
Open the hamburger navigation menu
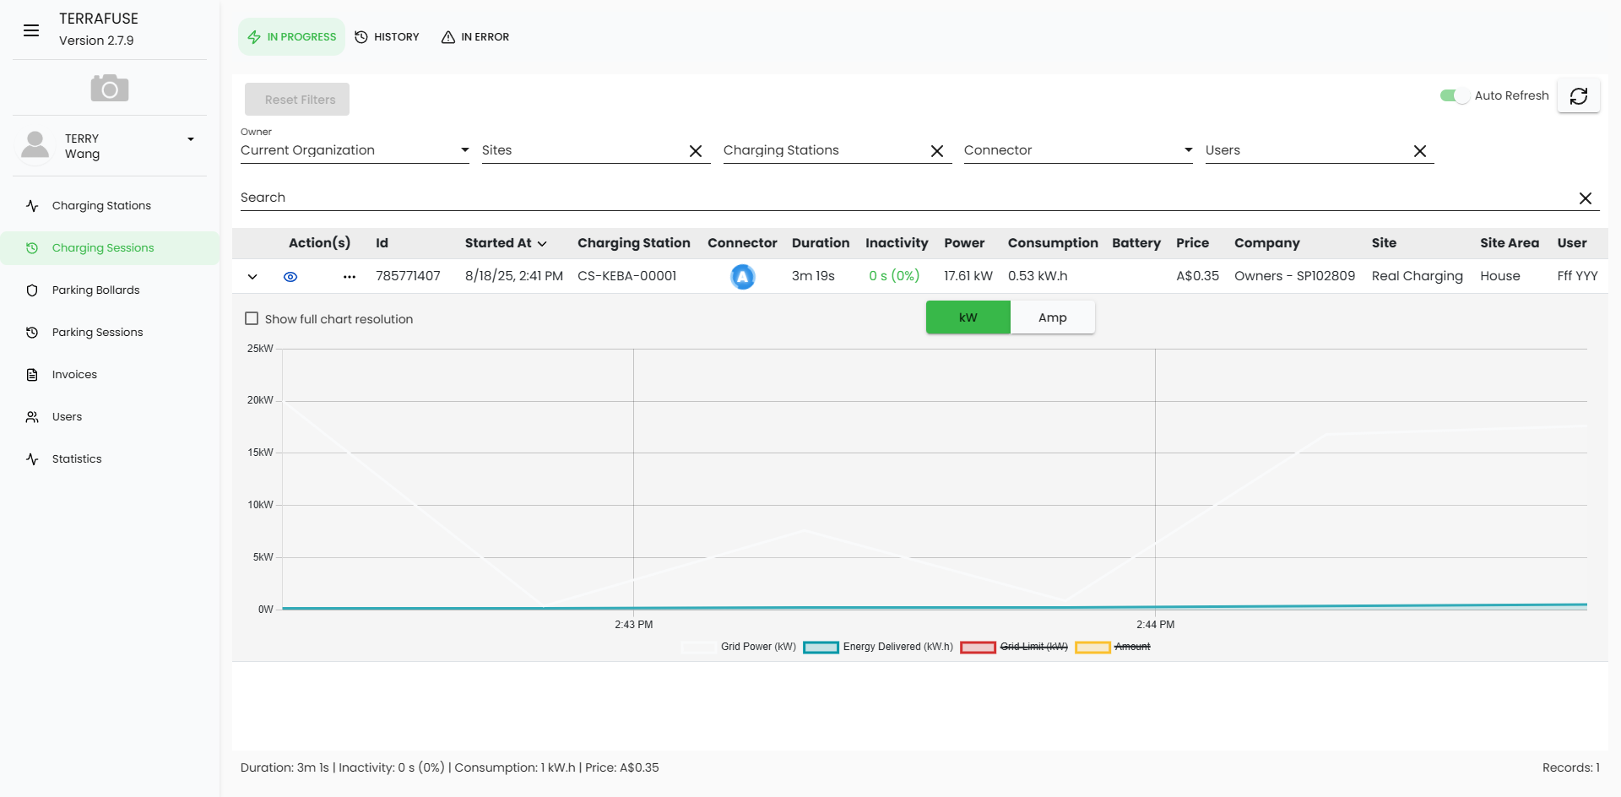pyautogui.click(x=31, y=30)
